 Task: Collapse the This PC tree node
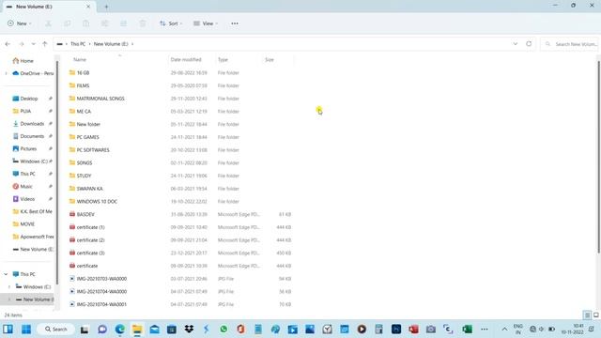tap(6, 274)
